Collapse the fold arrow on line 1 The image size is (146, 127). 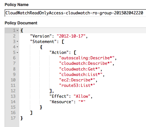pyautogui.click(x=17, y=30)
